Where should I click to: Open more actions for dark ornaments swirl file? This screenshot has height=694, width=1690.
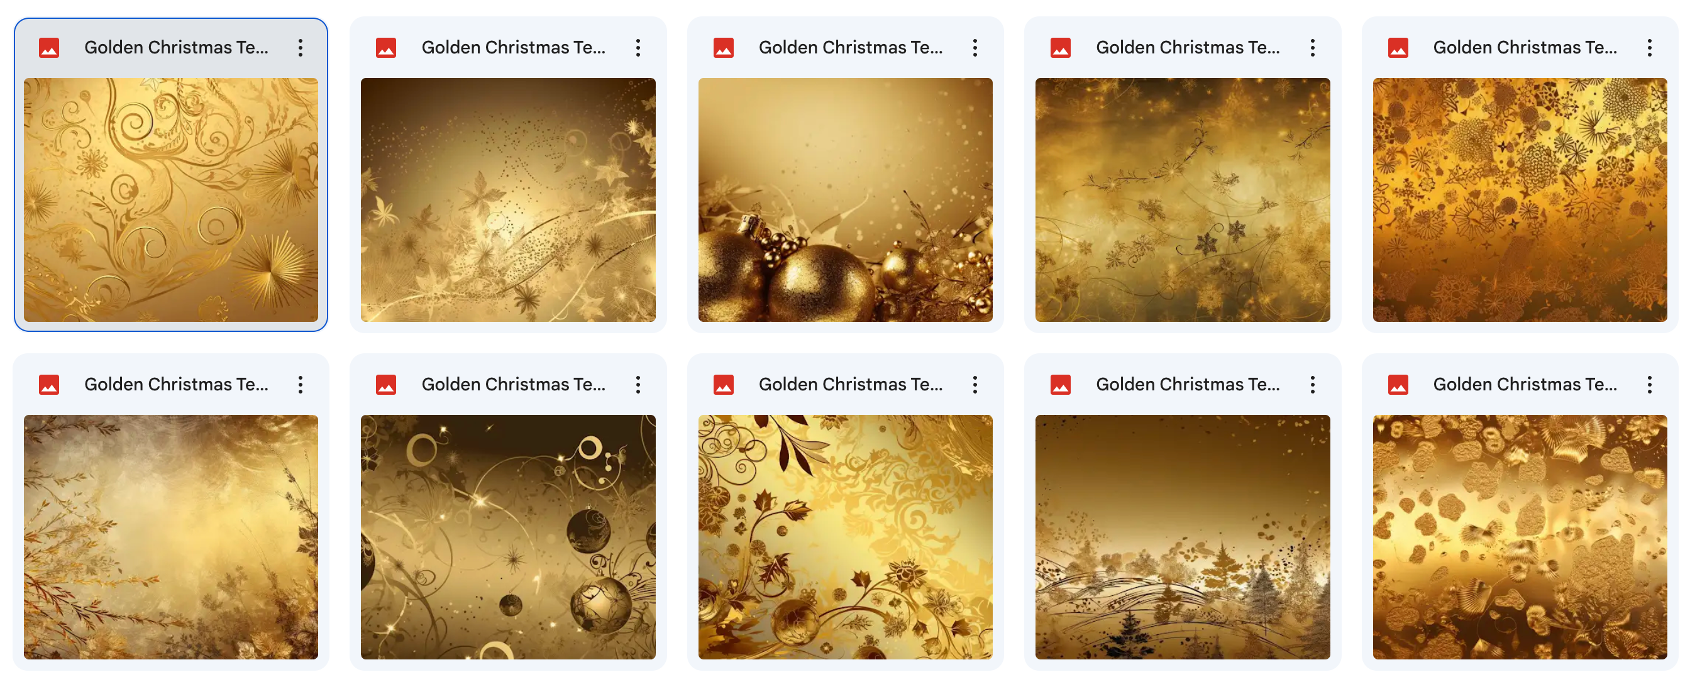(637, 384)
